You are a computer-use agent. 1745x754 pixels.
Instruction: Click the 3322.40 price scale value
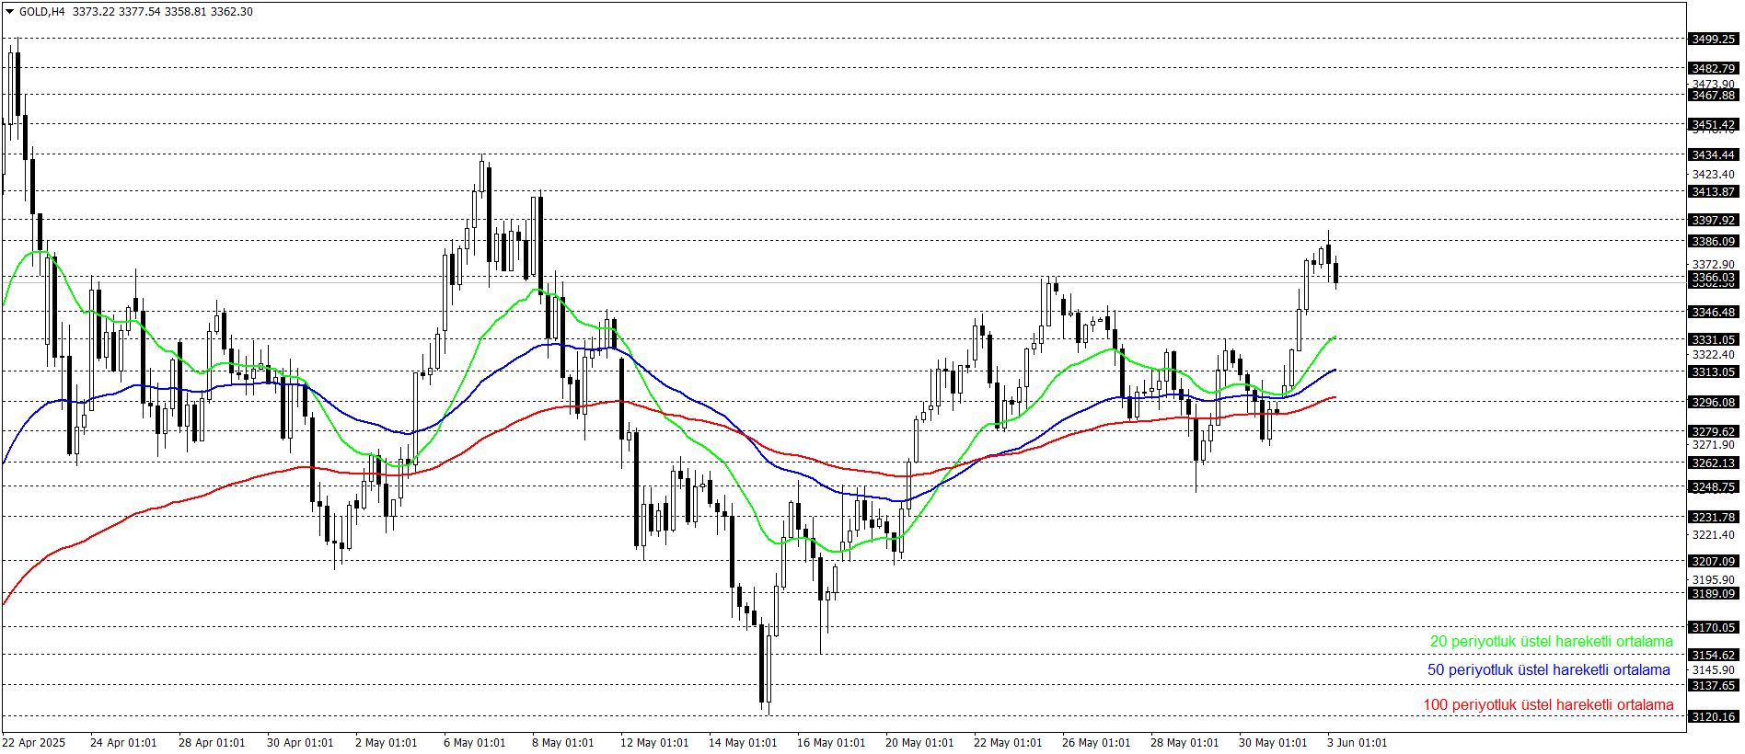click(x=1713, y=354)
